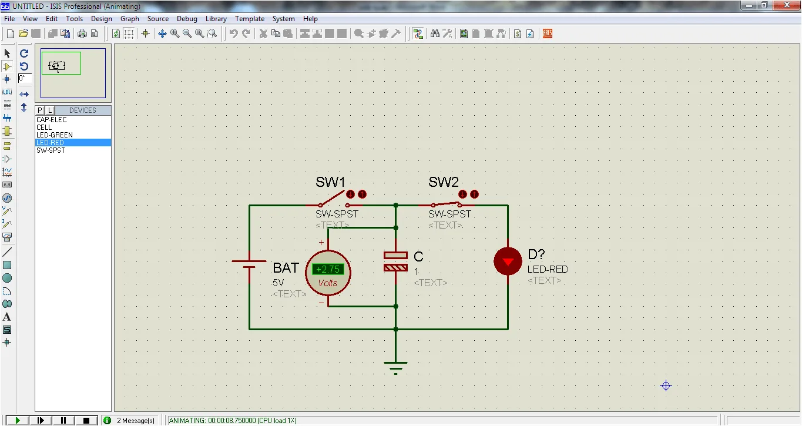The image size is (802, 426).
Task: Click the Center at cursor icon
Action: 163,34
